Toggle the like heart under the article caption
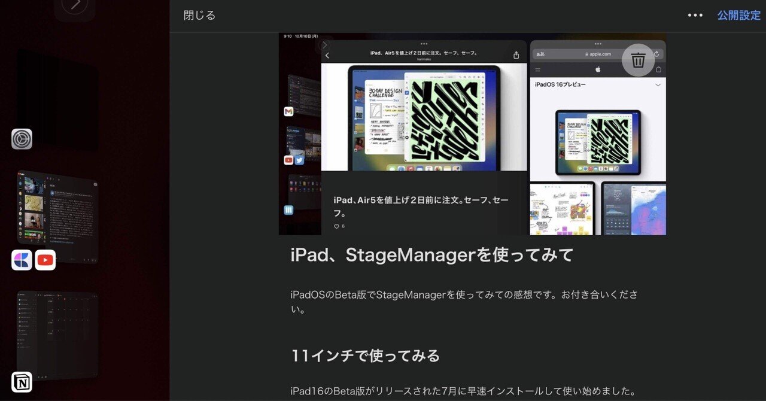This screenshot has height=401, width=766. 336,226
